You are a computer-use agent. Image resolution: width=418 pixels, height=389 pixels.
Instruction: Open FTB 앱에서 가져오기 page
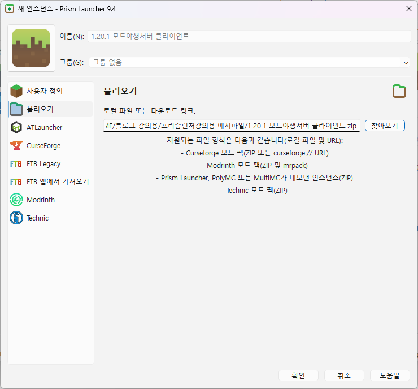51,181
